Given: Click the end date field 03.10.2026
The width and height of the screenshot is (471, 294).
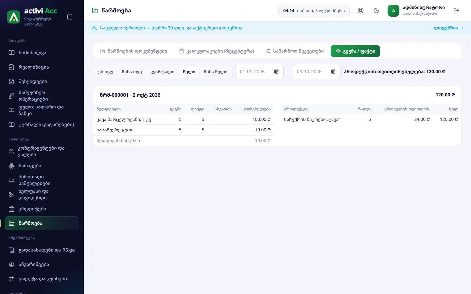Looking at the screenshot, I should point(316,72).
